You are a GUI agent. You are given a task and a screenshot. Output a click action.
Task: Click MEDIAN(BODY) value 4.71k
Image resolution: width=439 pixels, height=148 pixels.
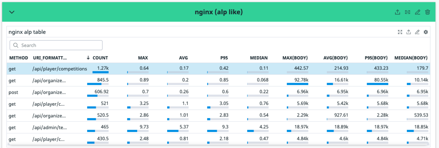point(422,139)
